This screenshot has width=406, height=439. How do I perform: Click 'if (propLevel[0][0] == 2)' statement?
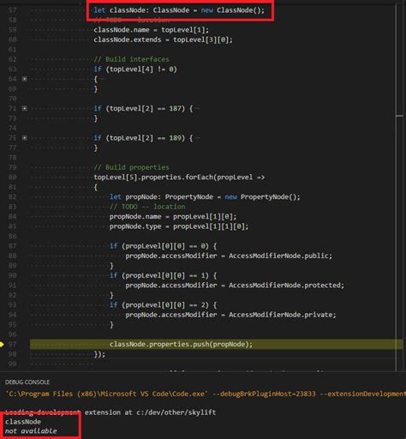click(163, 305)
